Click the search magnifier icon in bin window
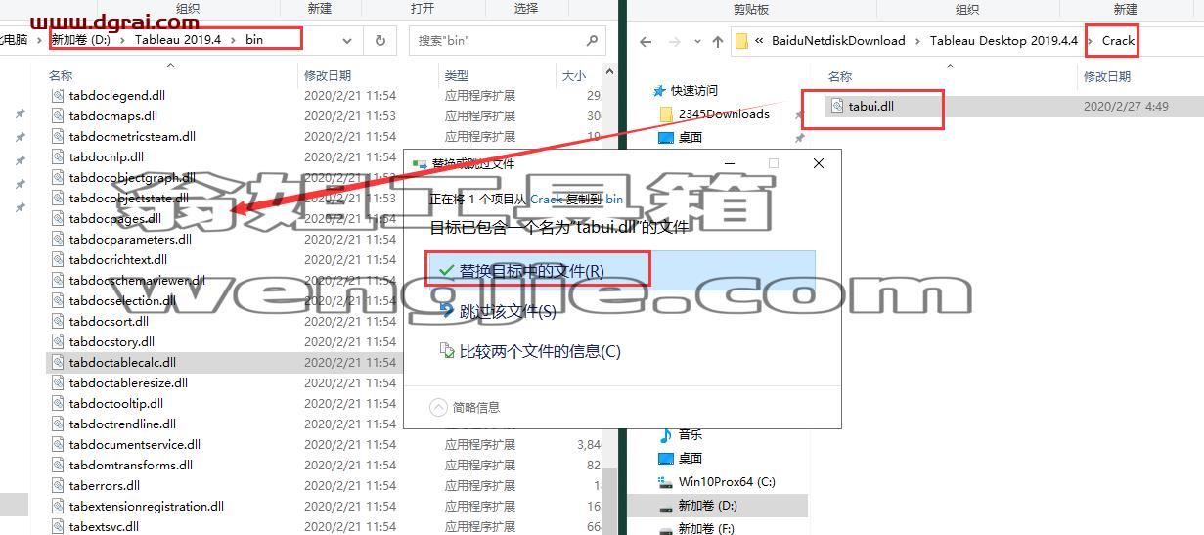Viewport: 1204px width, 535px height. coord(593,41)
